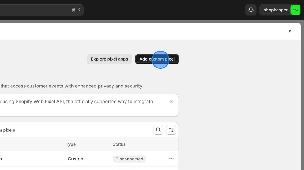The height and width of the screenshot is (170, 304).
Task: Open the sort order options for the pixel list
Action: coord(171,130)
